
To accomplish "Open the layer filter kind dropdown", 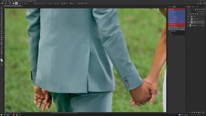I will (191, 9).
